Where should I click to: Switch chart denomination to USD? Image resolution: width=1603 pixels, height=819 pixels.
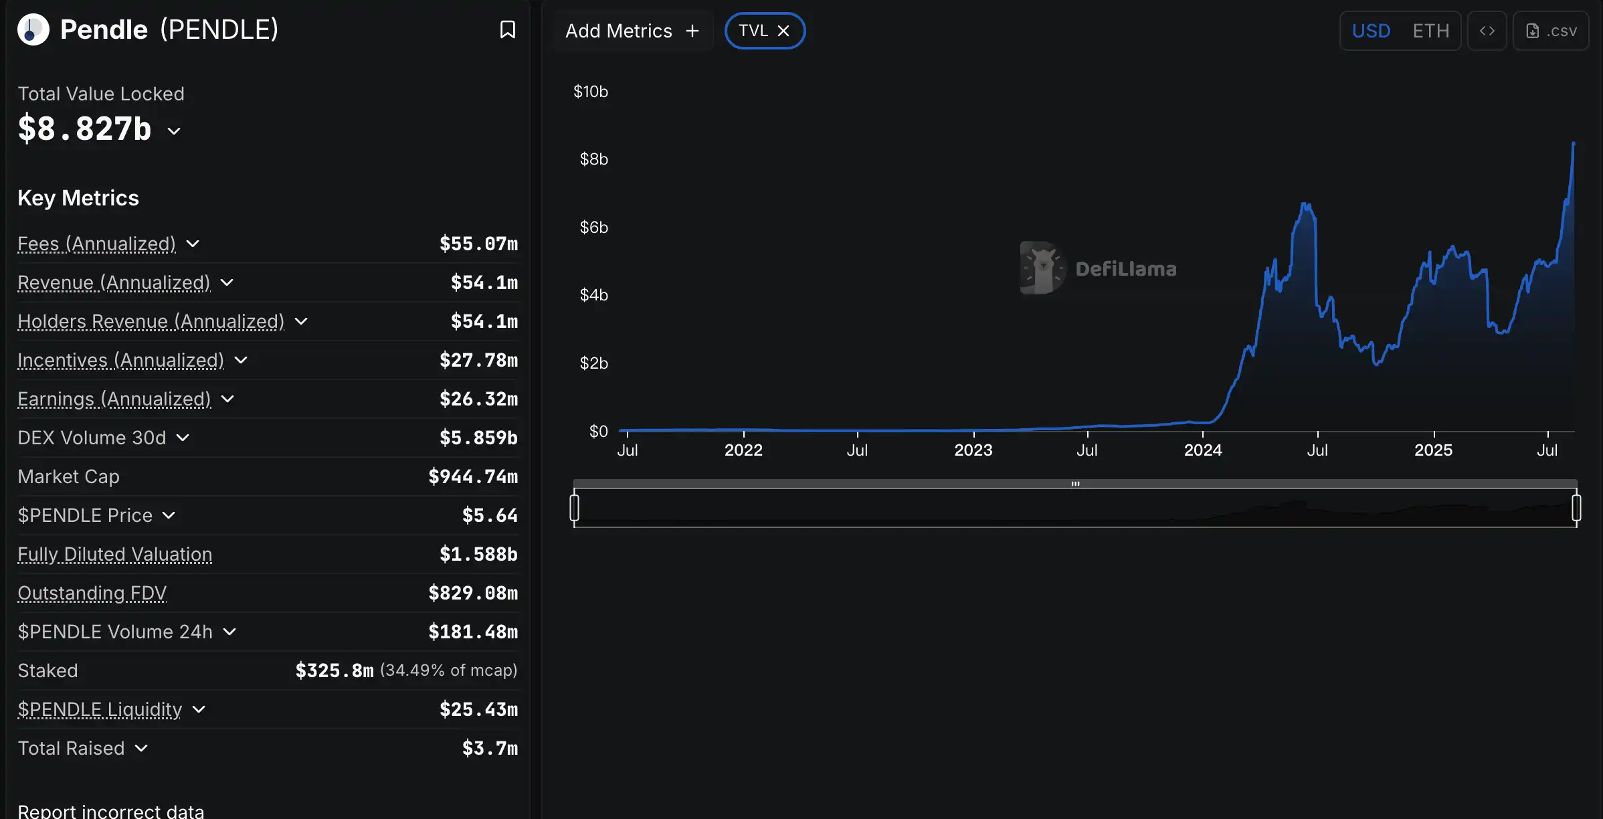[x=1371, y=31]
